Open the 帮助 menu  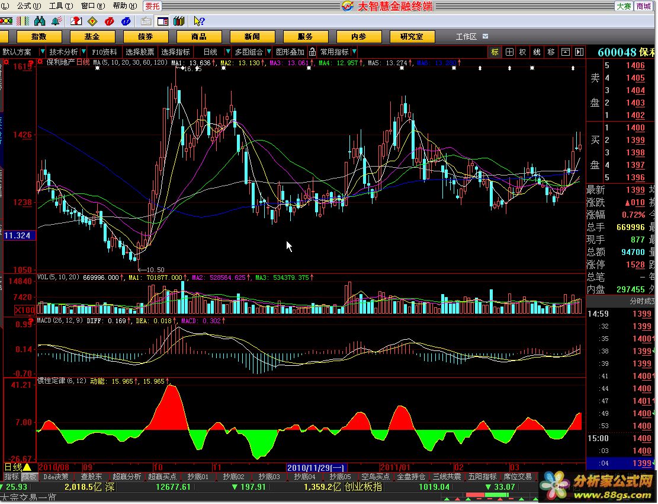pyautogui.click(x=125, y=6)
